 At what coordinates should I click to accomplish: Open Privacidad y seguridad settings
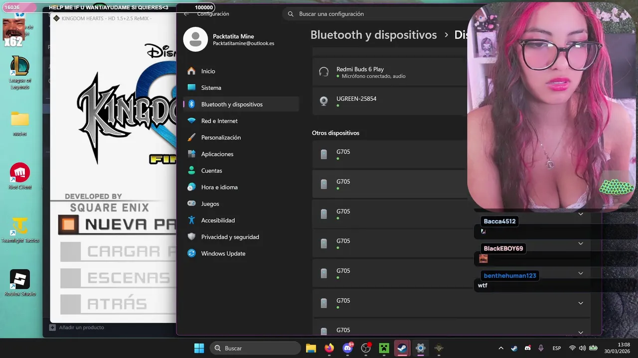pos(241,237)
